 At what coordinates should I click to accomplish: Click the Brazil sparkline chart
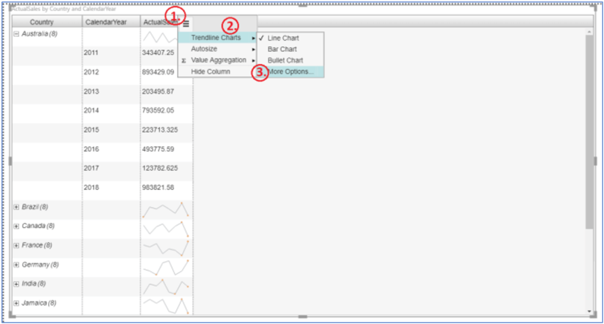coord(166,210)
